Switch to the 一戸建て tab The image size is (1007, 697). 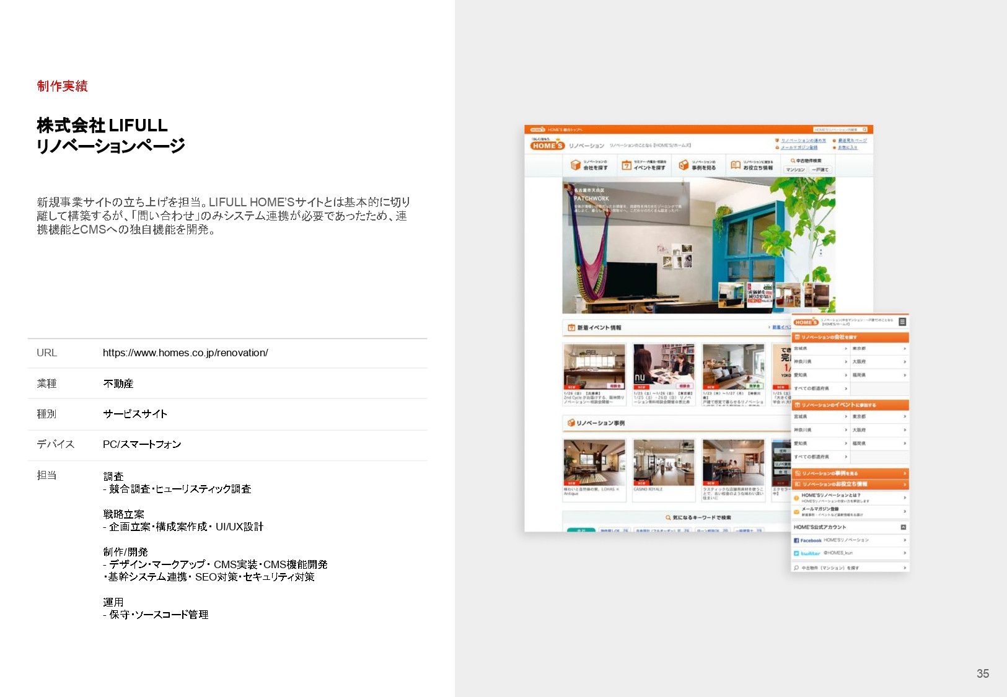point(820,170)
